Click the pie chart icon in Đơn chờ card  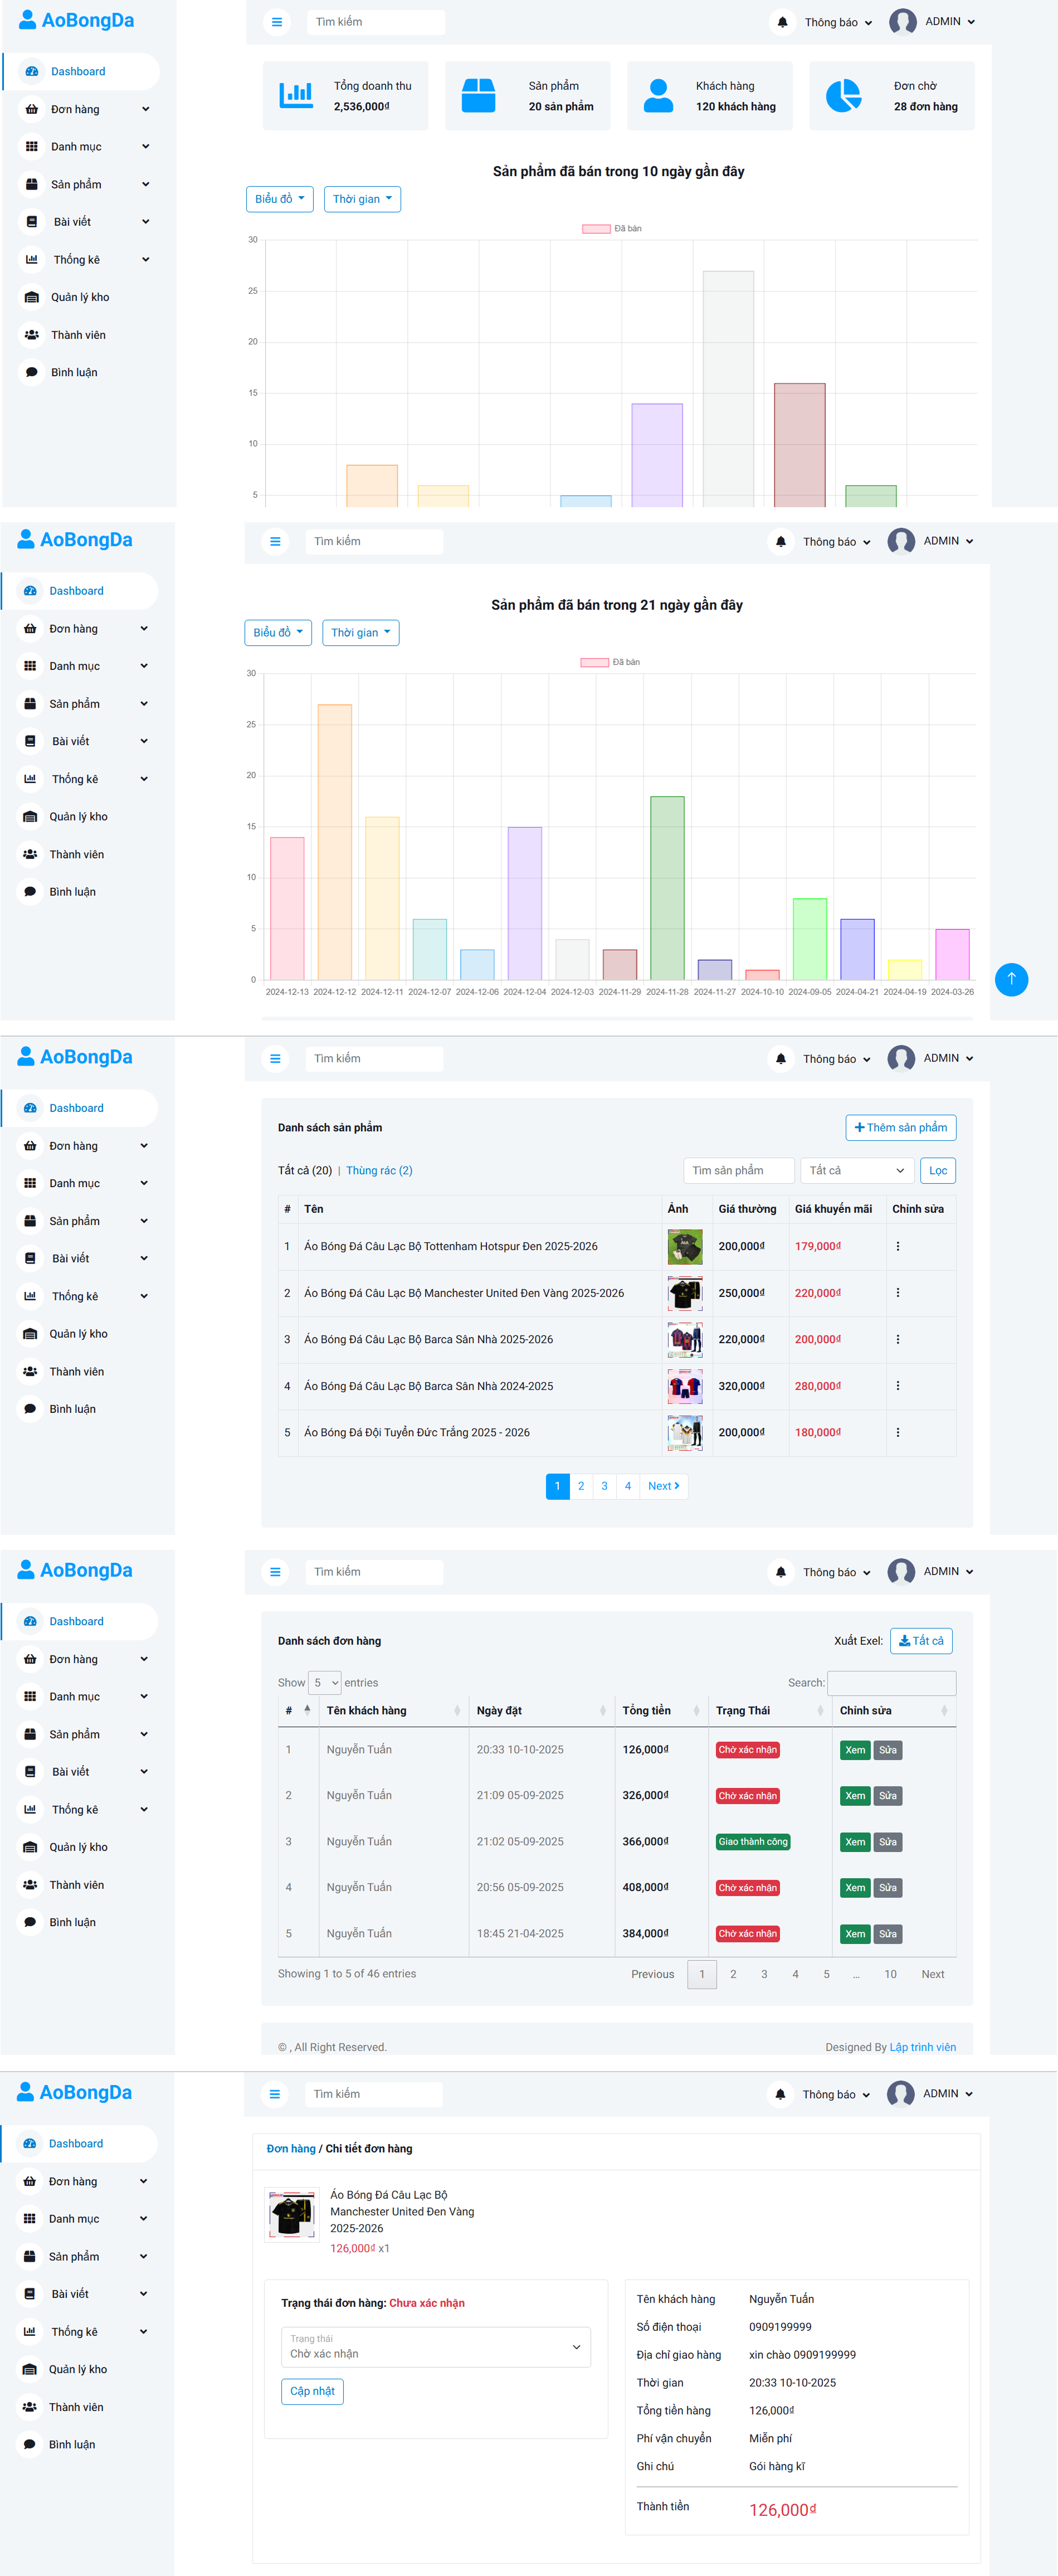click(843, 96)
